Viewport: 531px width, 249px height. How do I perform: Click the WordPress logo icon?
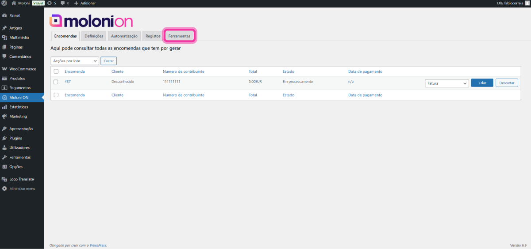4,3
